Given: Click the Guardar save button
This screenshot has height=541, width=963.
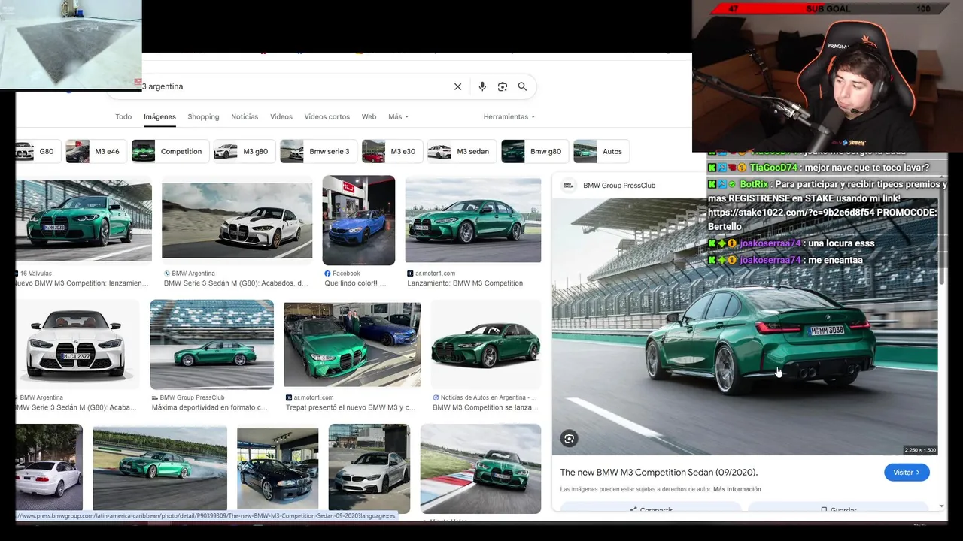Looking at the screenshot, I should (837, 509).
